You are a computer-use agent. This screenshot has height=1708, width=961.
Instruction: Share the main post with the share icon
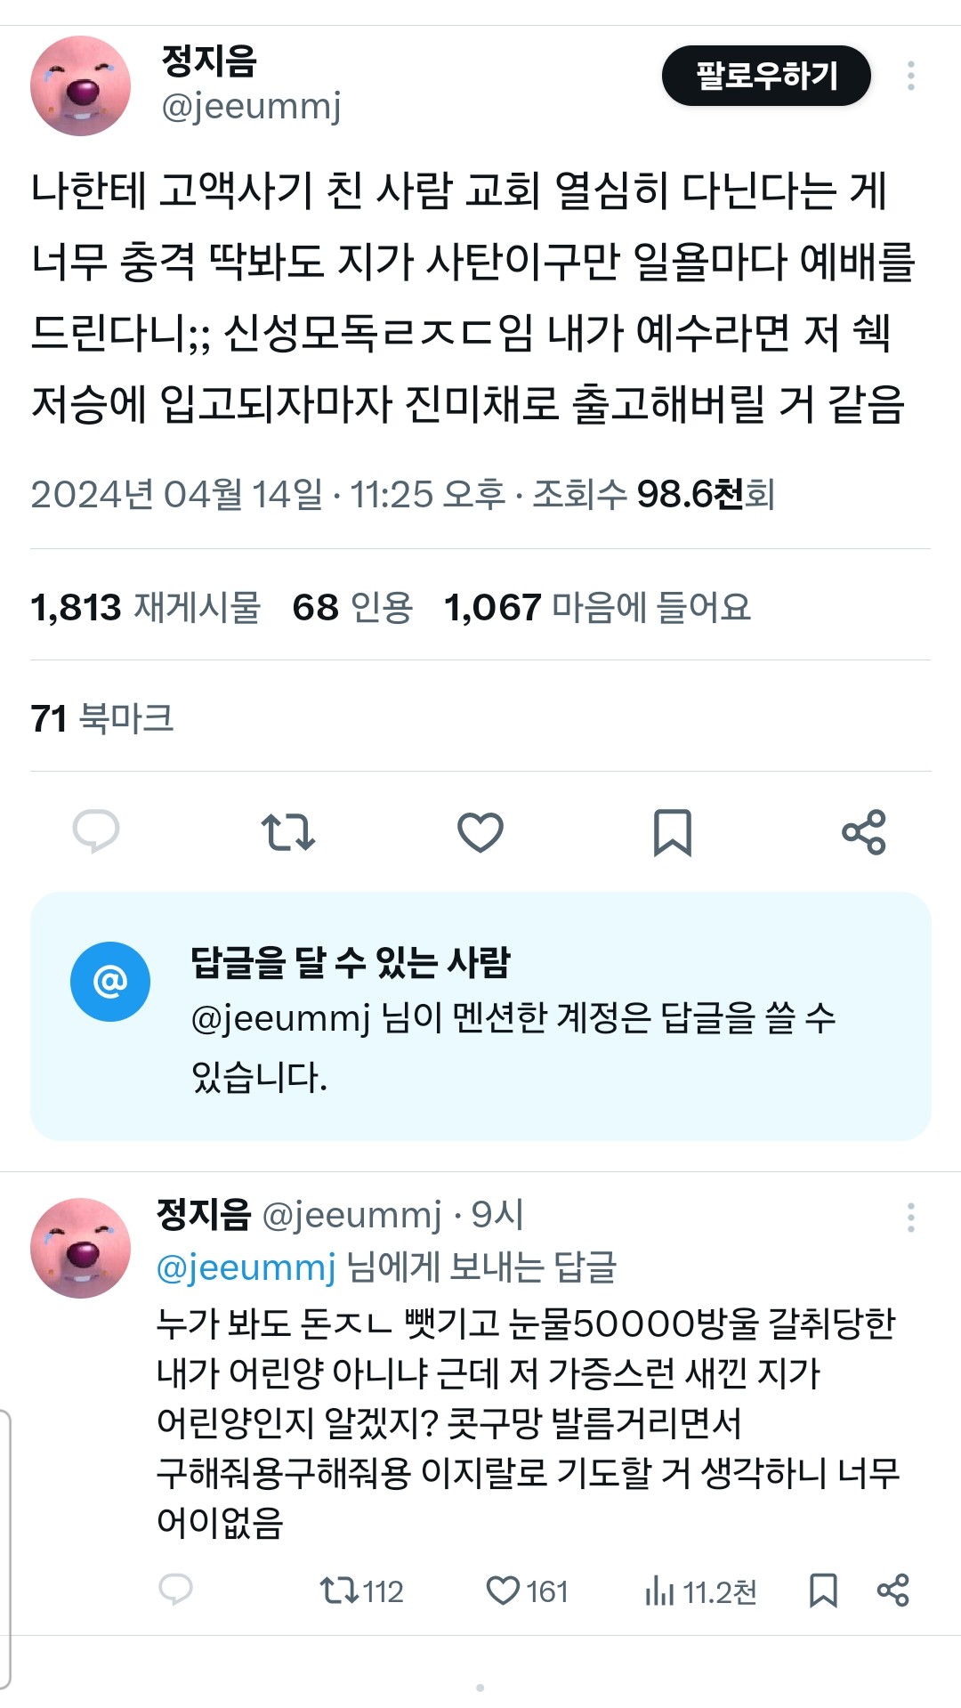point(864,832)
